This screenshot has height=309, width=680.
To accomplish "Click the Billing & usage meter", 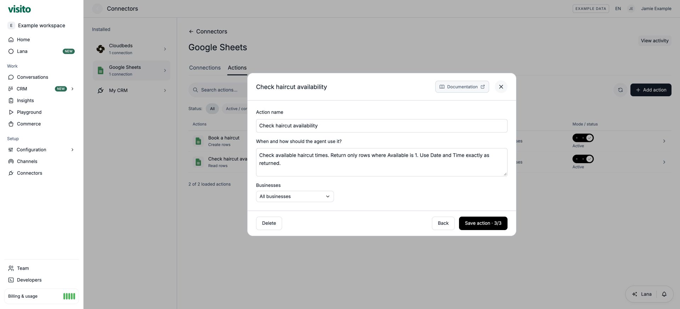I will click(41, 296).
